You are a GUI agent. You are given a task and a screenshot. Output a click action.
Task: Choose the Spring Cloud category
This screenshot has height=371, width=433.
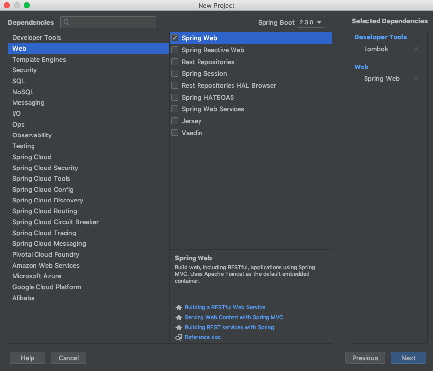(89, 157)
